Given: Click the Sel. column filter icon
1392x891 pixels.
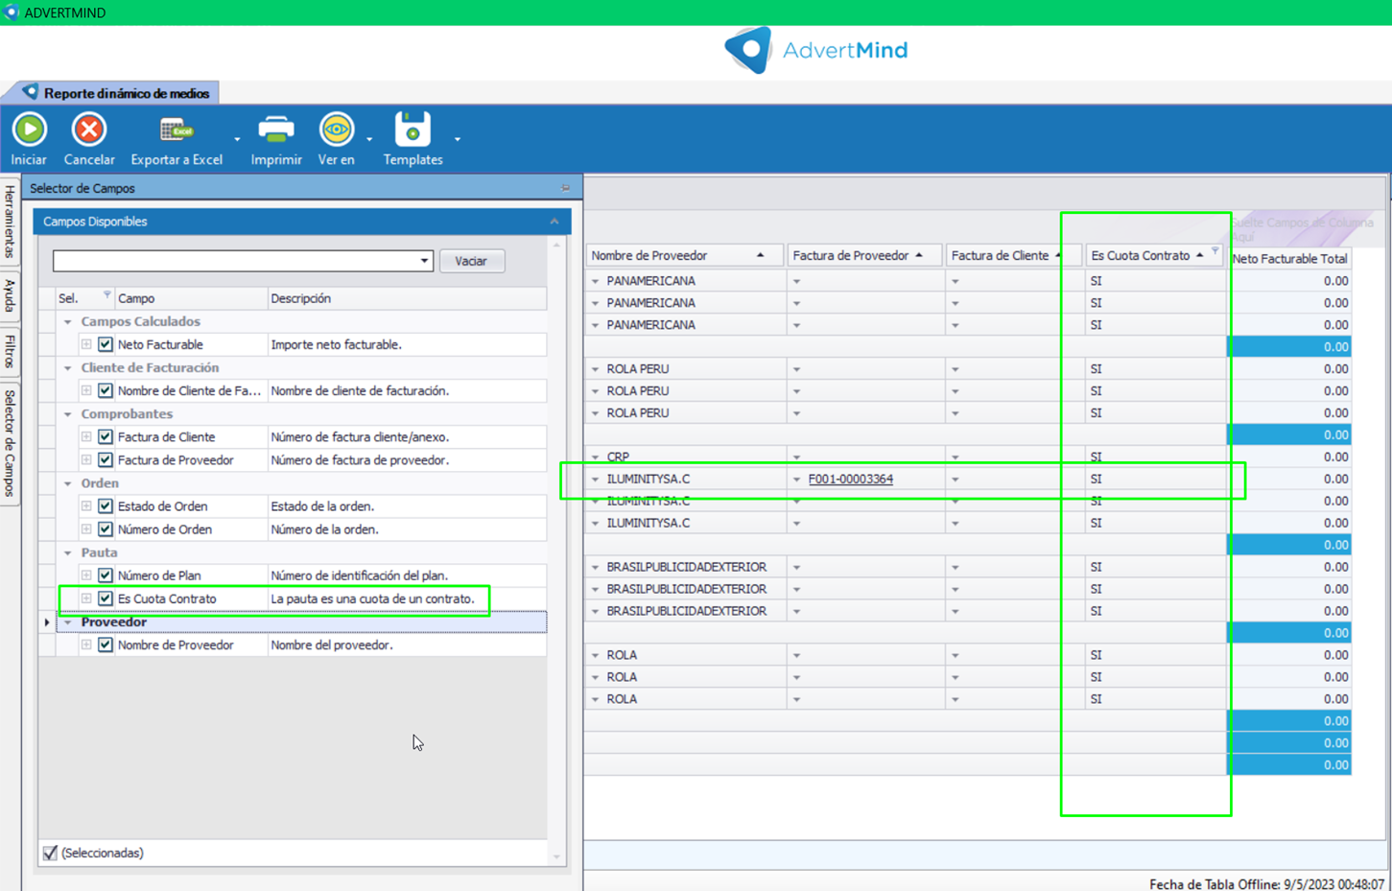Looking at the screenshot, I should [x=106, y=295].
